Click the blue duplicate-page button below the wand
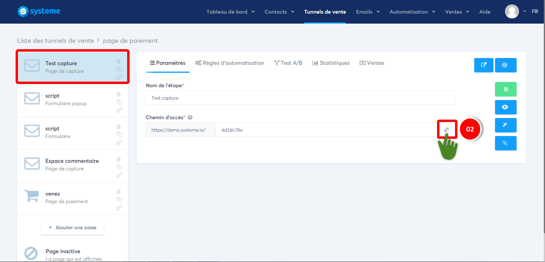The width and height of the screenshot is (545, 262). coord(506,143)
